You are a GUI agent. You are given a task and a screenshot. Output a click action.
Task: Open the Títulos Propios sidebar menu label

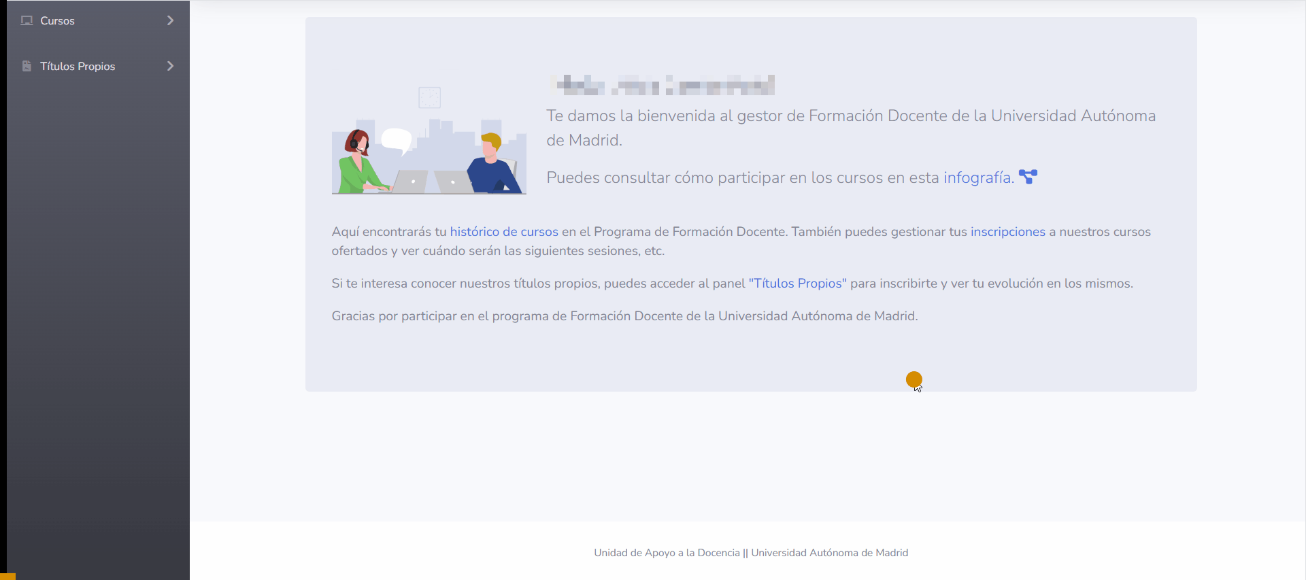point(78,66)
